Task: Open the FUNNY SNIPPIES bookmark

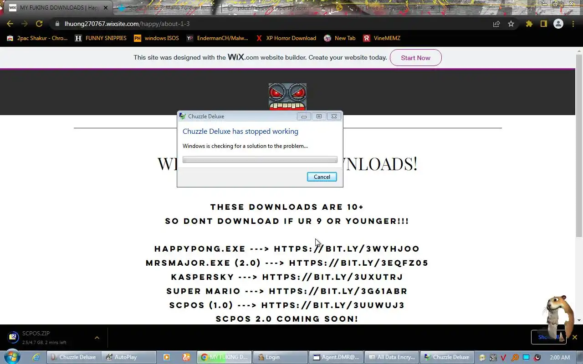Action: (101, 38)
